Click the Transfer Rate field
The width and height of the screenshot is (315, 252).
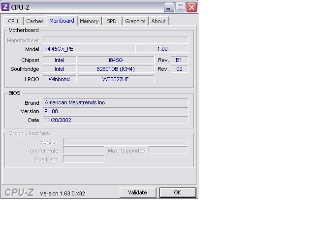click(84, 151)
